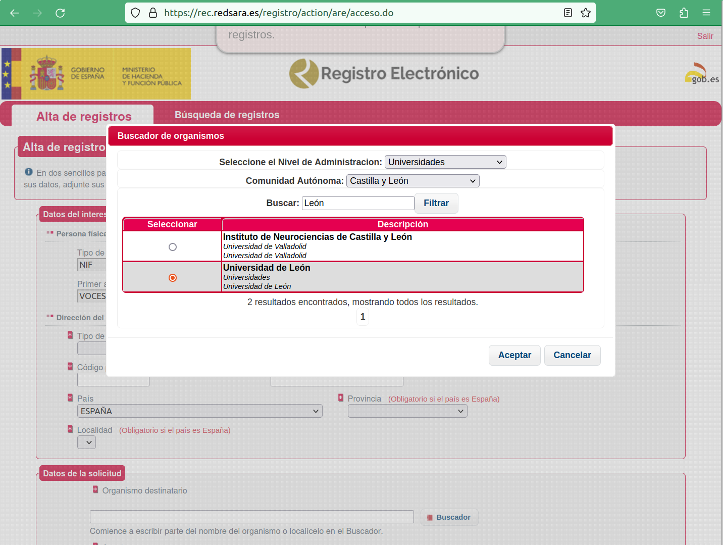
Task: Click the forward navigation arrow
Action: (x=37, y=13)
